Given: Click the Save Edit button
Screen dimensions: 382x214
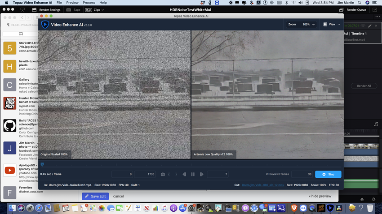Looking at the screenshot, I should coord(95,196).
